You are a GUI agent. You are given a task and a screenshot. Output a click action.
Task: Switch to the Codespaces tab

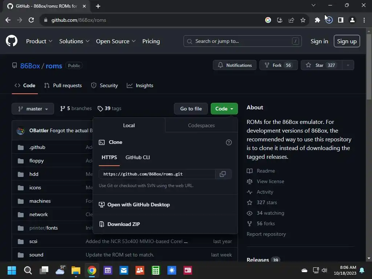[201, 125]
